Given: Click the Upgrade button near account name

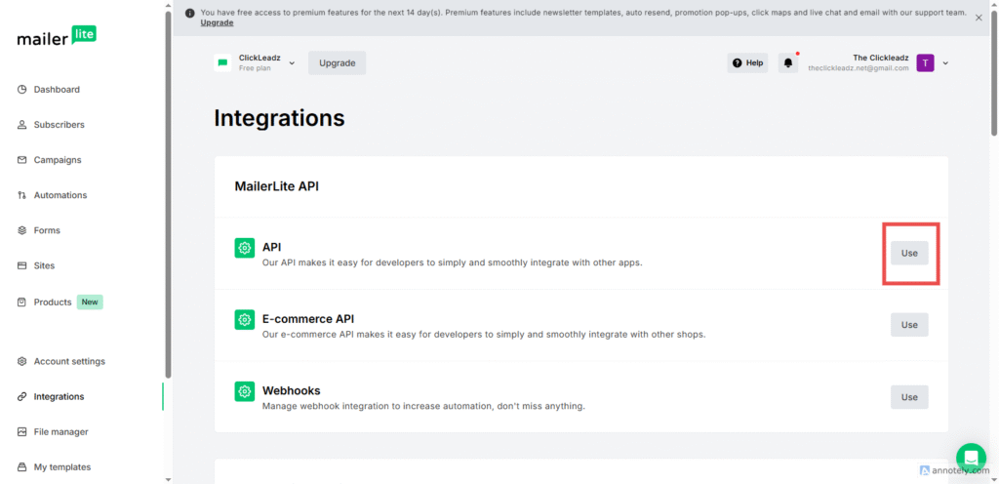Looking at the screenshot, I should click(x=337, y=63).
